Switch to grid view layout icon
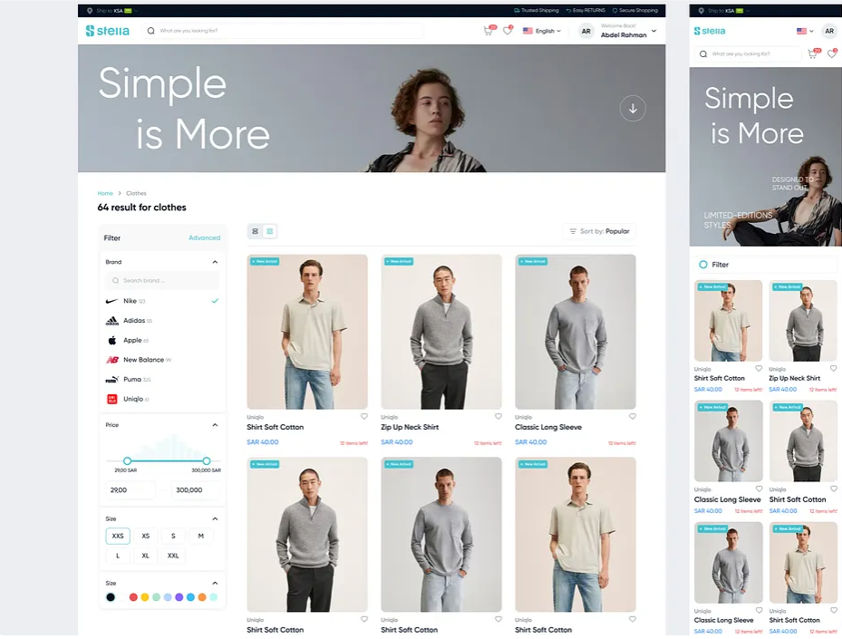 coord(270,232)
